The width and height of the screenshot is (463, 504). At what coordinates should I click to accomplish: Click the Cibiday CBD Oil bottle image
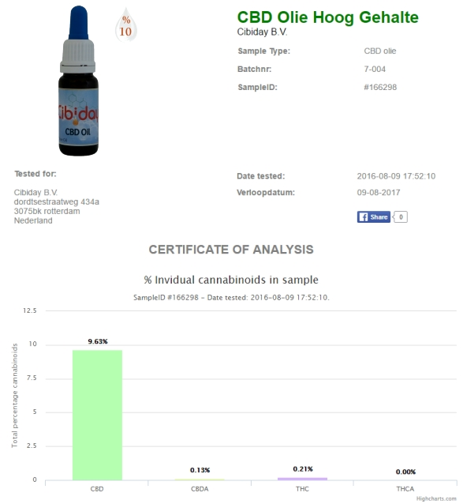click(79, 81)
